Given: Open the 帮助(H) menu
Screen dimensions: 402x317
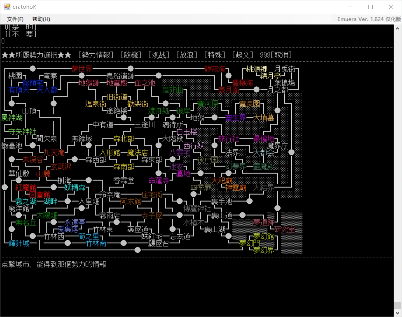Looking at the screenshot, I should click(x=41, y=19).
